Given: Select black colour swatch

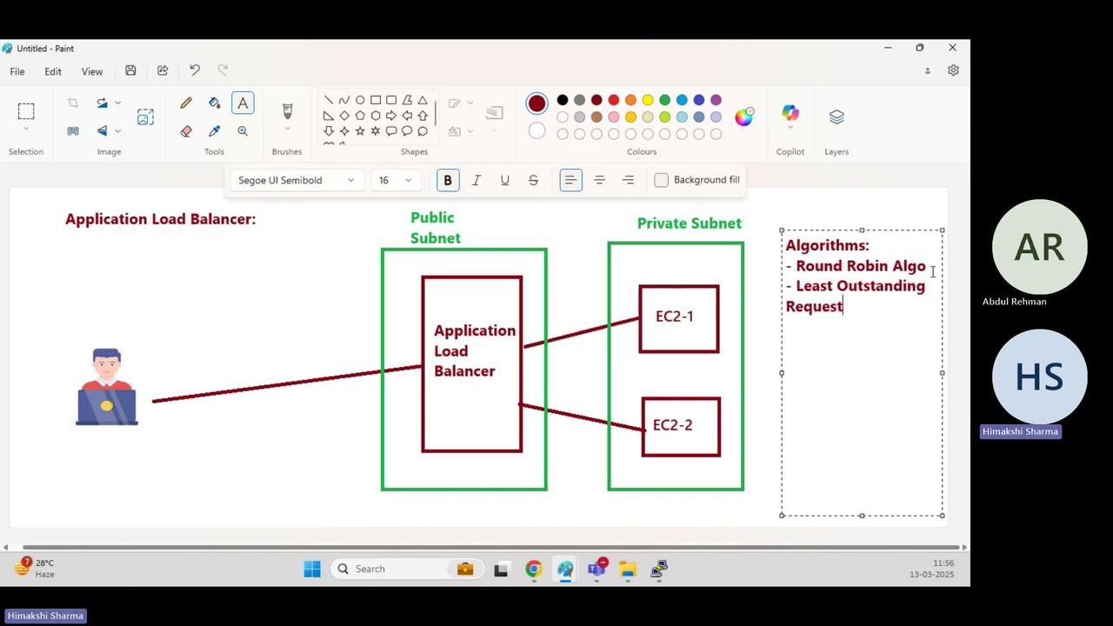Looking at the screenshot, I should click(563, 101).
